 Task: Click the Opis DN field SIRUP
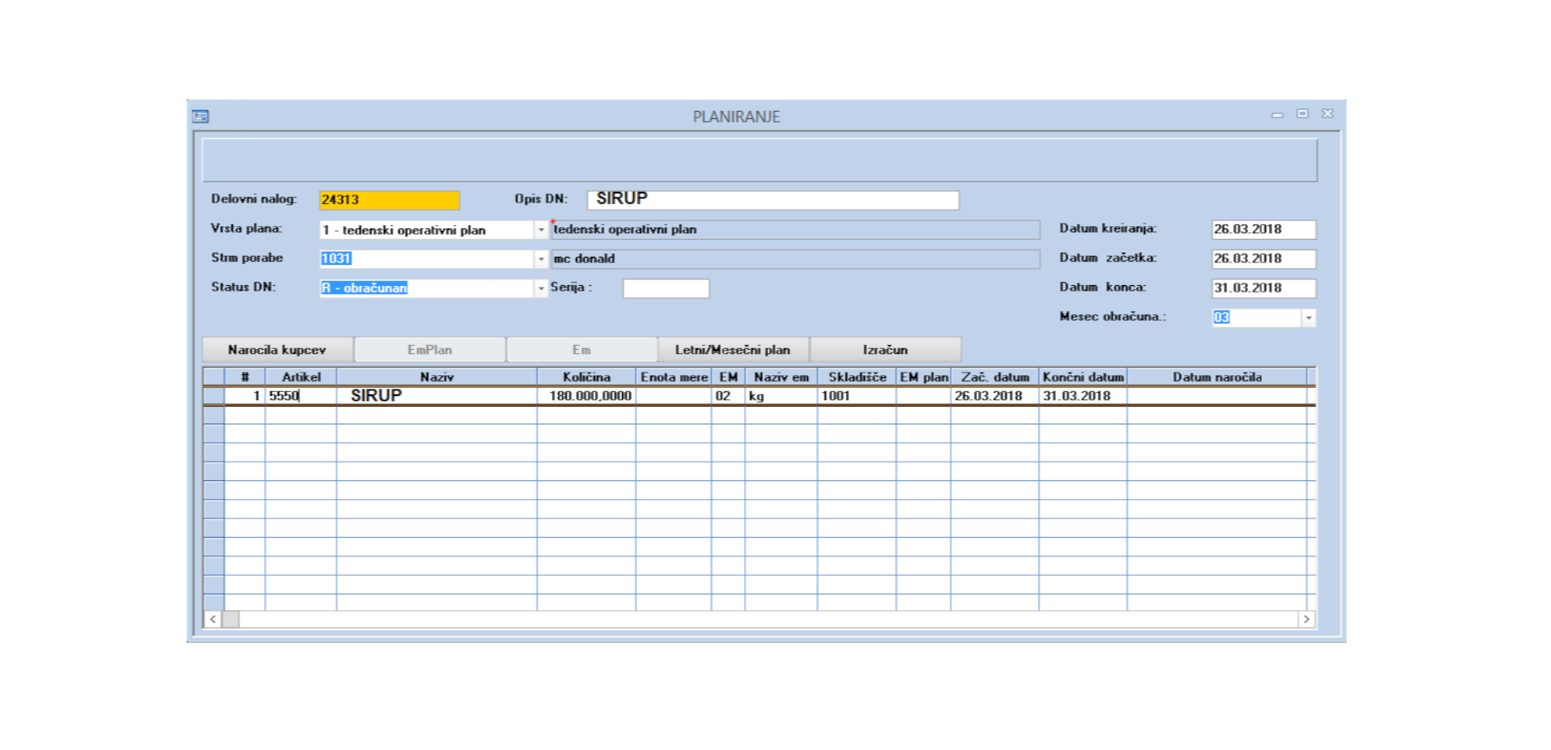(x=773, y=200)
